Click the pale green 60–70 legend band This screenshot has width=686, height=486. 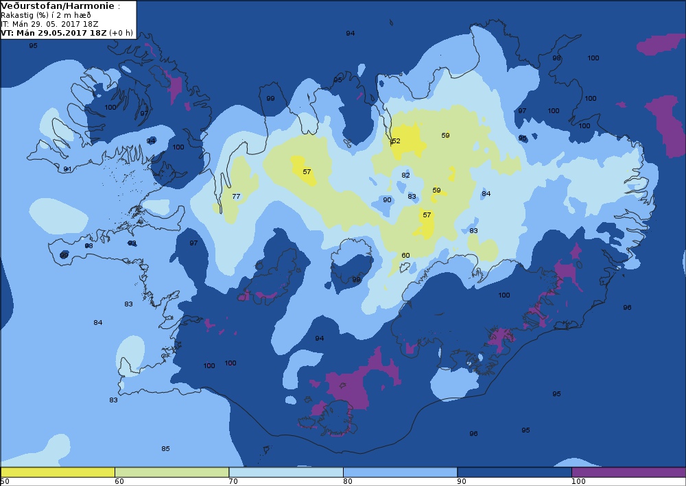pos(171,472)
